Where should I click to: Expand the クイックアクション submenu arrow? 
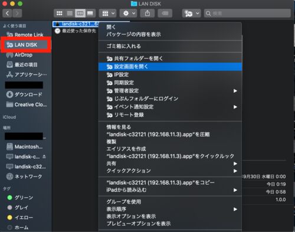[x=235, y=171]
